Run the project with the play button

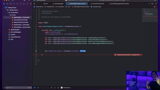(x=29, y=0)
